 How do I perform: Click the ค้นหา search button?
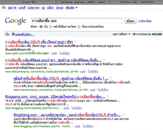[130, 21]
